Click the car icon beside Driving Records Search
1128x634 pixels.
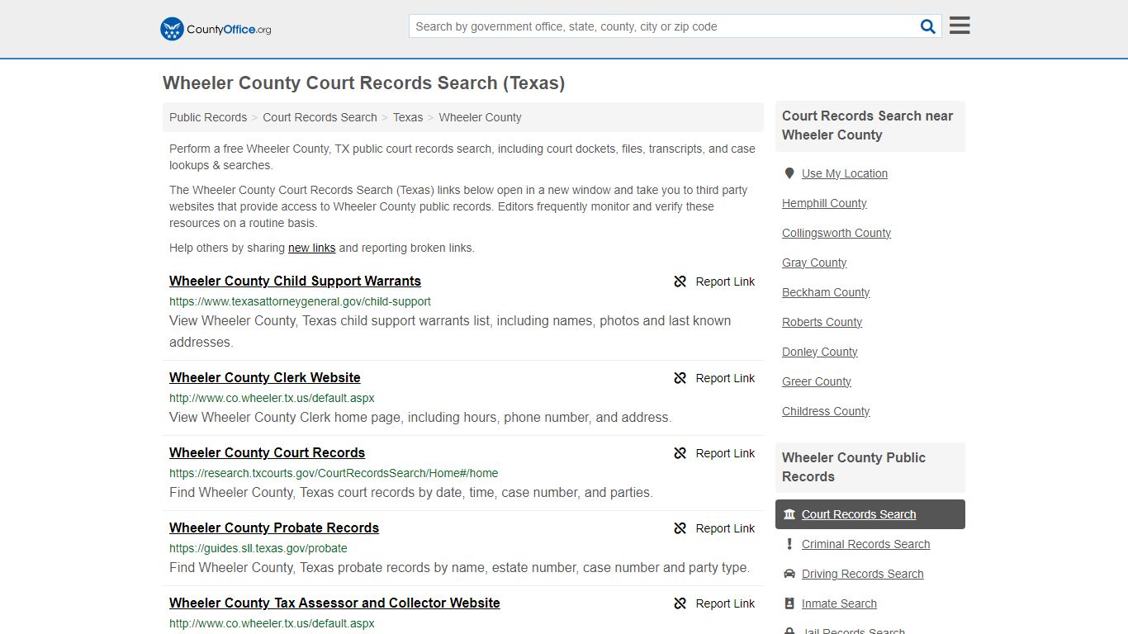tap(789, 574)
